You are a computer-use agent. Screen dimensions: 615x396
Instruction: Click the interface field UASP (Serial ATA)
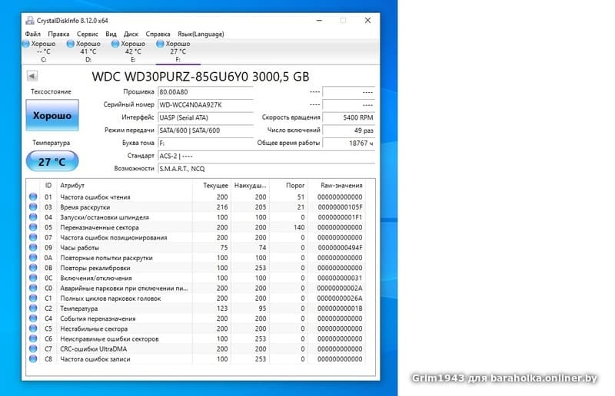pyautogui.click(x=205, y=117)
